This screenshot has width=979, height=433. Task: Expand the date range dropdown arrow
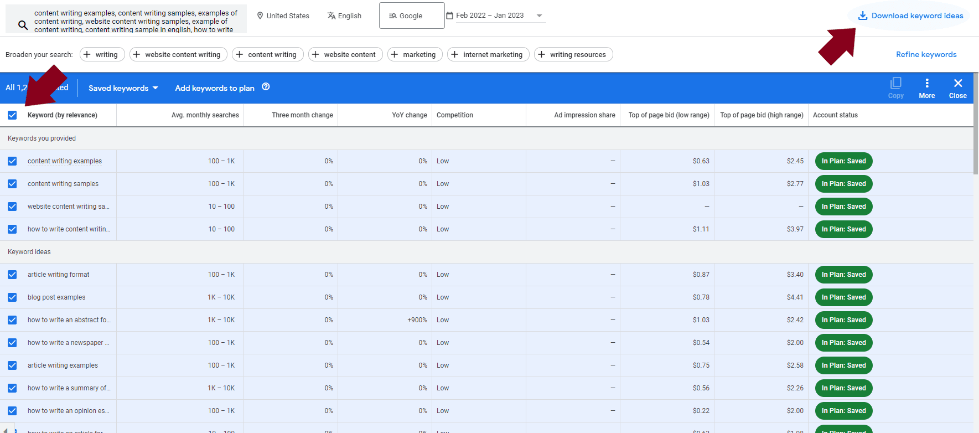point(539,16)
